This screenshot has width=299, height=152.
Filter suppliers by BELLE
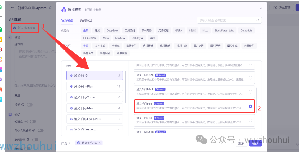pos(192,30)
